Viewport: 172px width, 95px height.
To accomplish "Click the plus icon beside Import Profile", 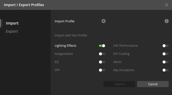I will (x=104, y=21).
